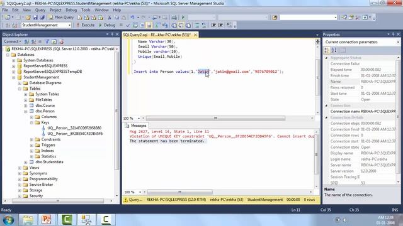Select the Security folder
This screenshot has width=403, height=226.
pyautogui.click(x=36, y=196)
